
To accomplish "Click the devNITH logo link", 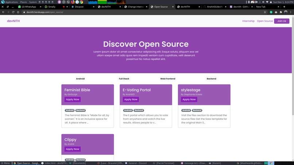I will pyautogui.click(x=13, y=21).
